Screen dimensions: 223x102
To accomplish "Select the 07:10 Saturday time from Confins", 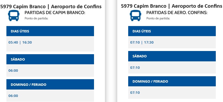I will coord(135,67).
